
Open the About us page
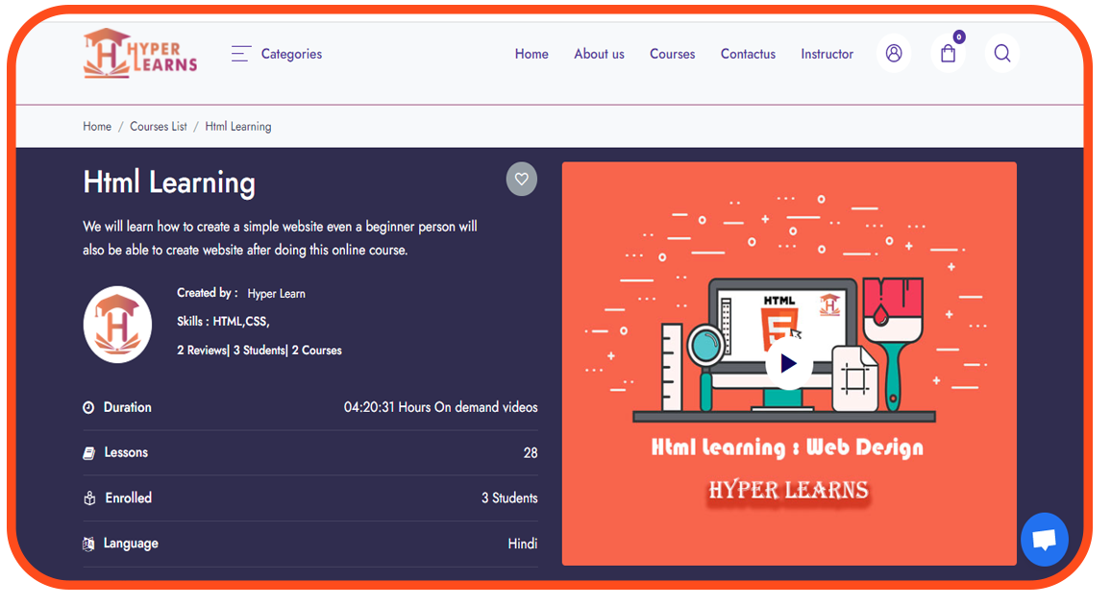pos(599,54)
